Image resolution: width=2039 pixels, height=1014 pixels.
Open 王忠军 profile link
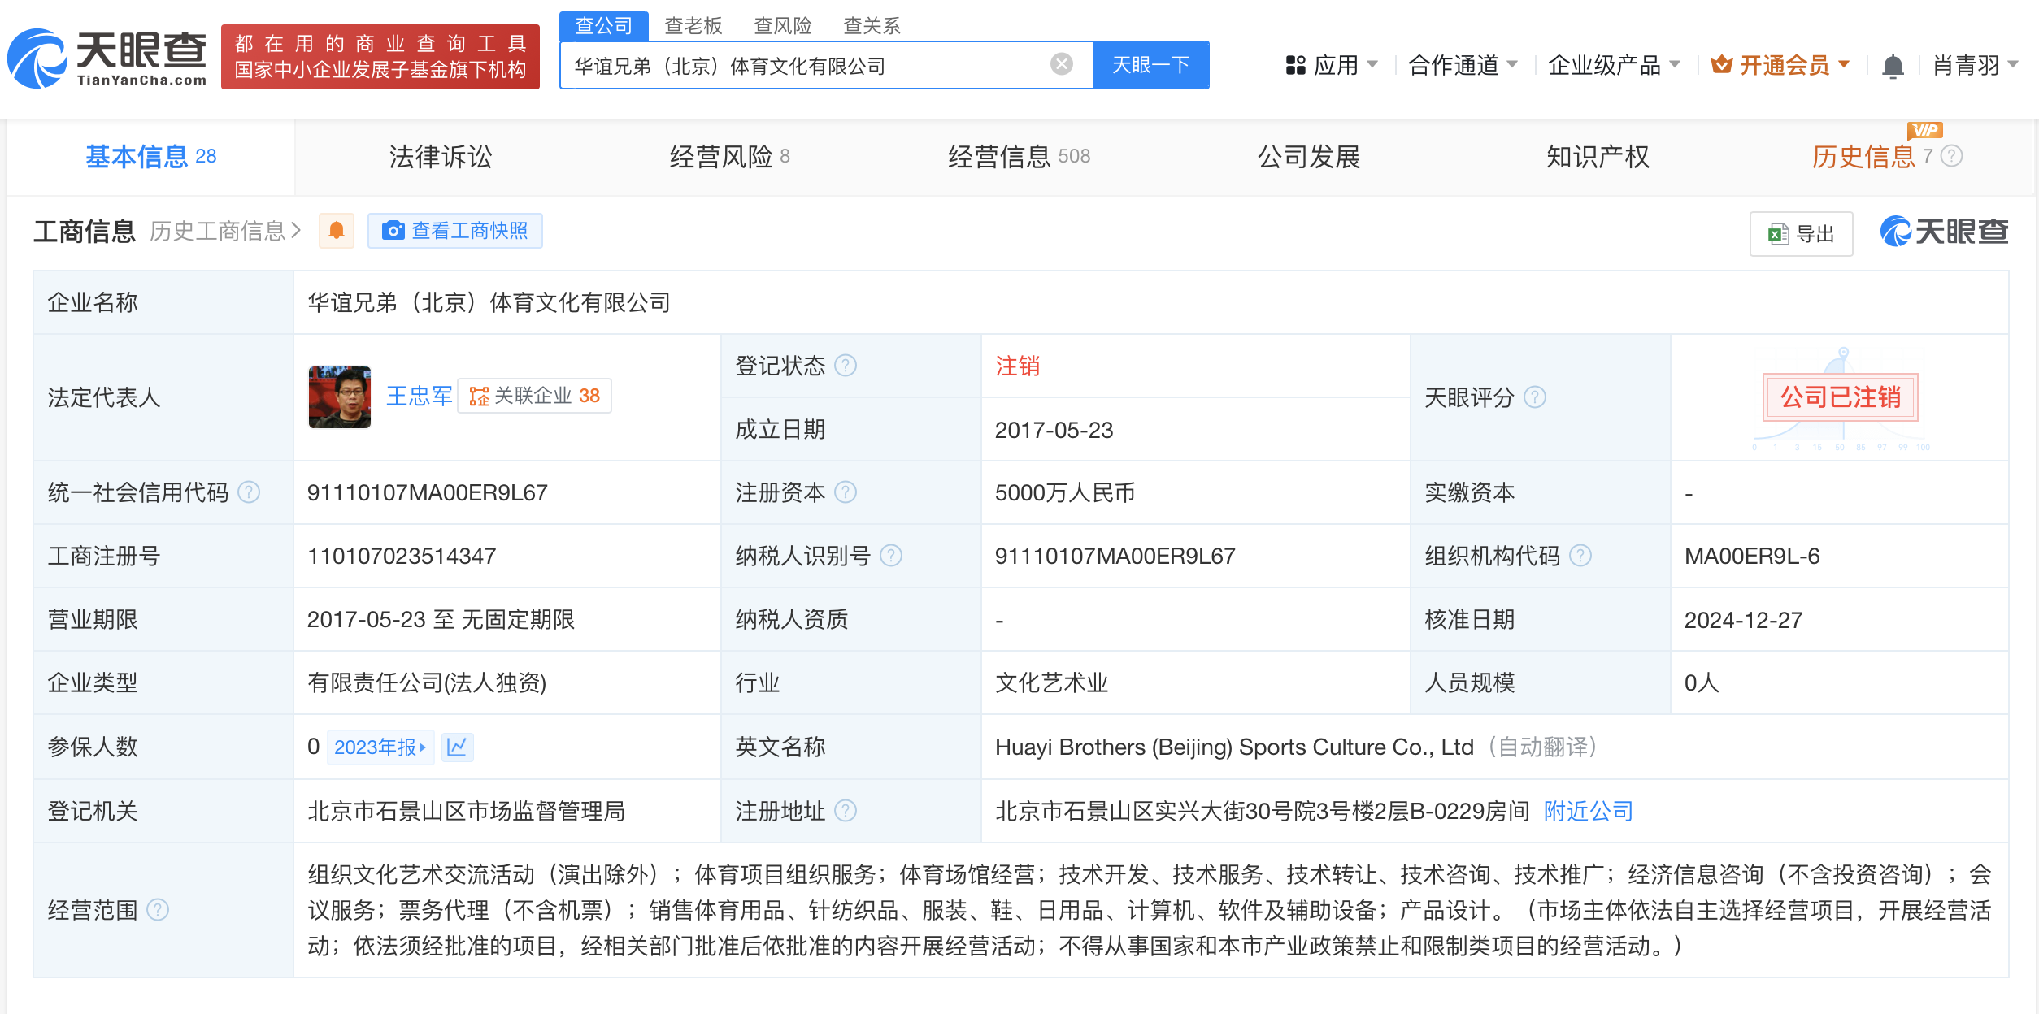pyautogui.click(x=419, y=396)
